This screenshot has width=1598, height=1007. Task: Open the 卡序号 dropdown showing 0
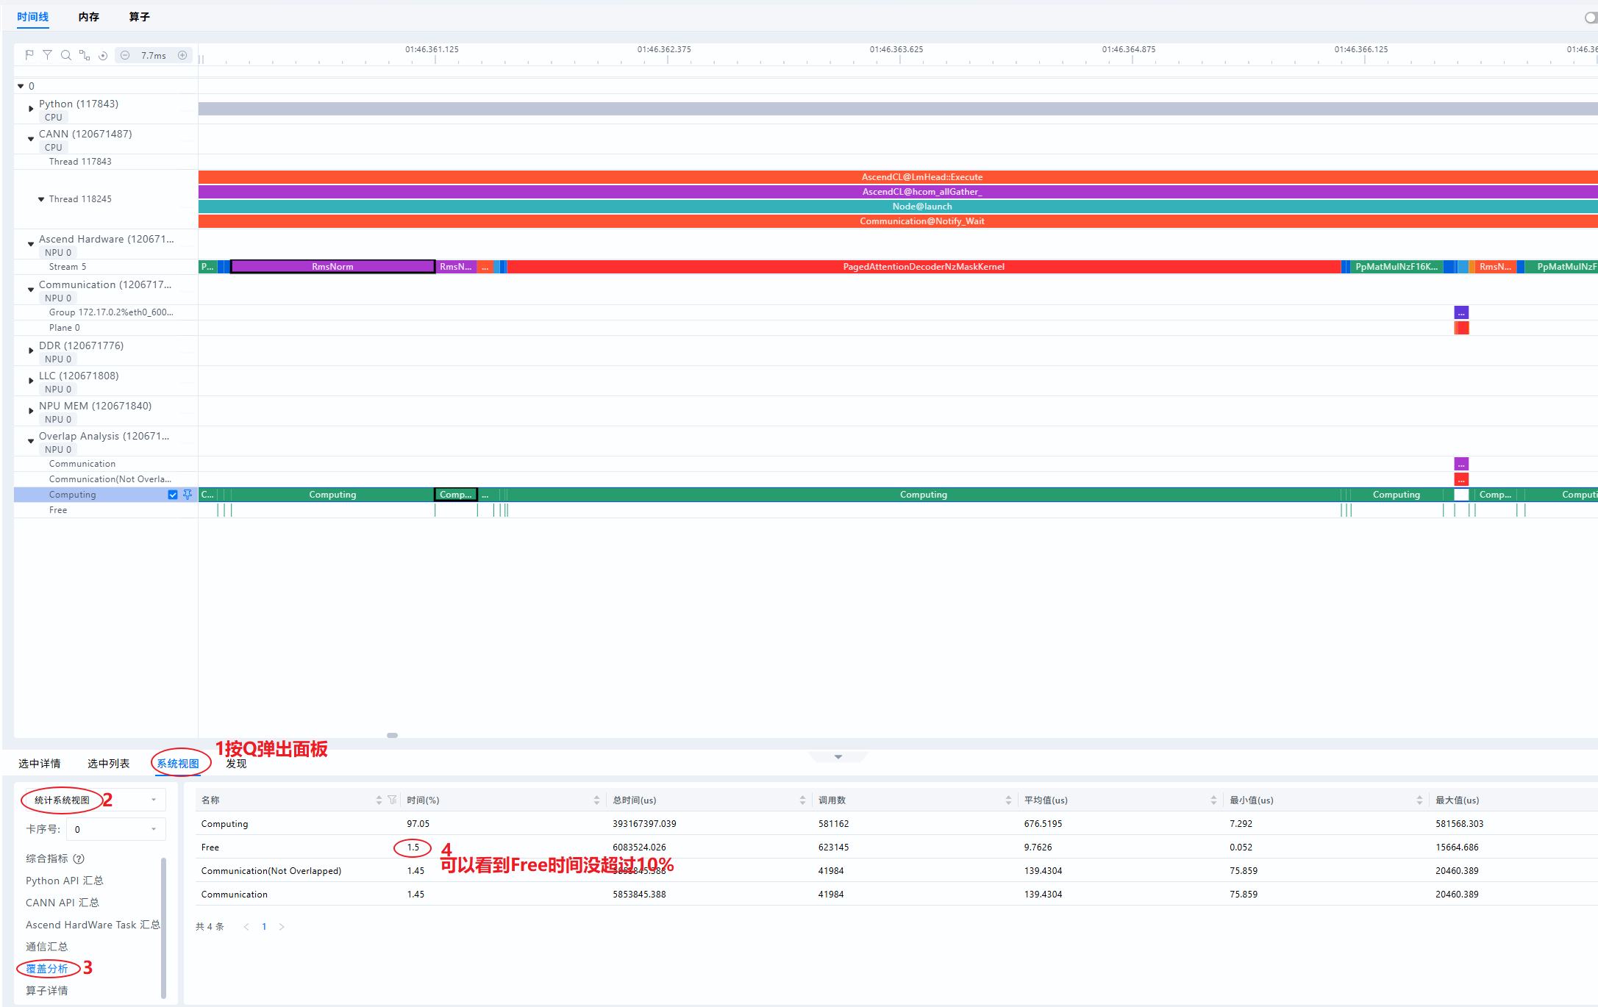(116, 829)
